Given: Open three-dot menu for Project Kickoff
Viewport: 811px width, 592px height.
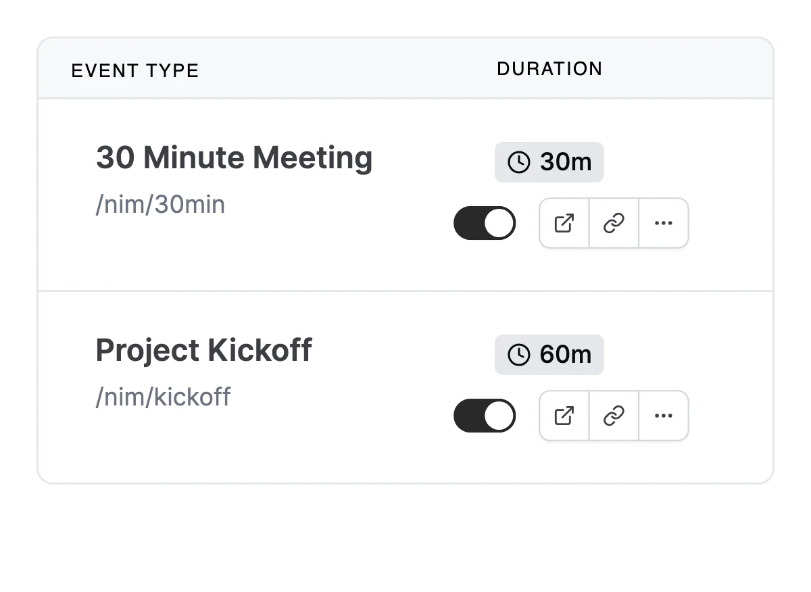Looking at the screenshot, I should (x=664, y=416).
